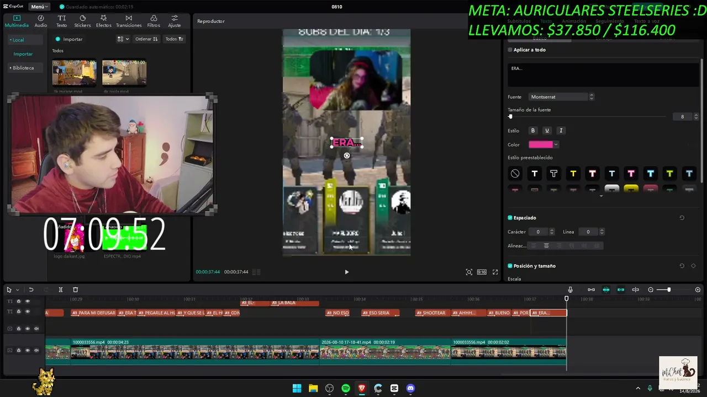Viewport: 707px width, 397px height.
Task: Switch to the Multimedia tab
Action: (17, 21)
